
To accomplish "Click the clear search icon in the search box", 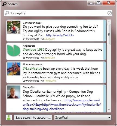I will (110, 13).
